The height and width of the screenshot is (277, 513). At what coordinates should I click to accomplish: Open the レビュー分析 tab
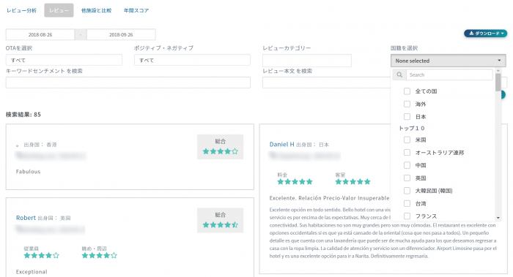click(21, 10)
